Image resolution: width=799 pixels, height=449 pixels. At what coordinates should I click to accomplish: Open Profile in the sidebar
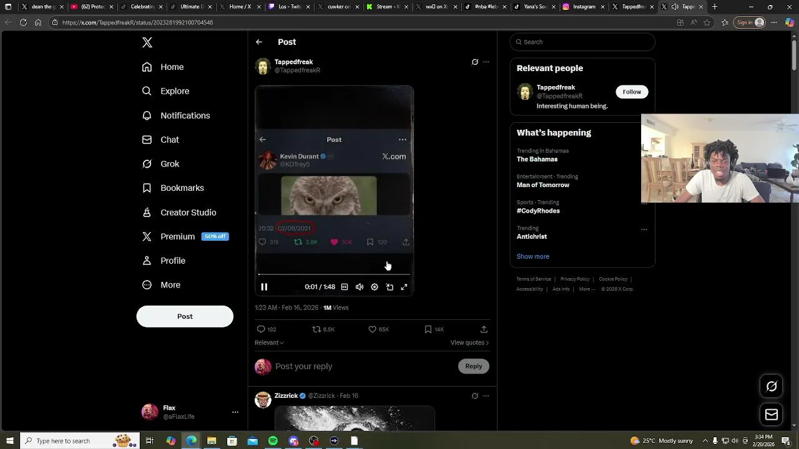(x=164, y=261)
